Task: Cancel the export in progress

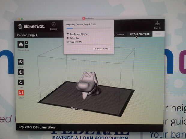Action: (x=101, y=49)
